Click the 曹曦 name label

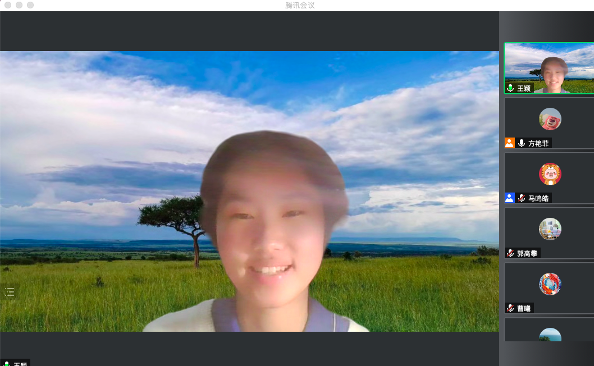pos(524,308)
